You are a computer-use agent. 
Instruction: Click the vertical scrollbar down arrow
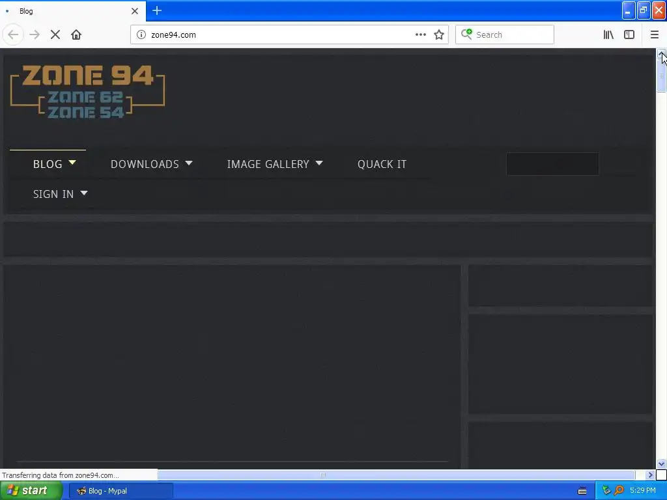click(661, 464)
